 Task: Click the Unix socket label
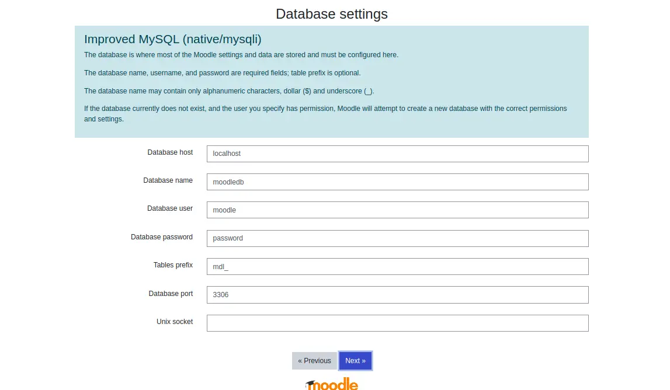coord(175,322)
